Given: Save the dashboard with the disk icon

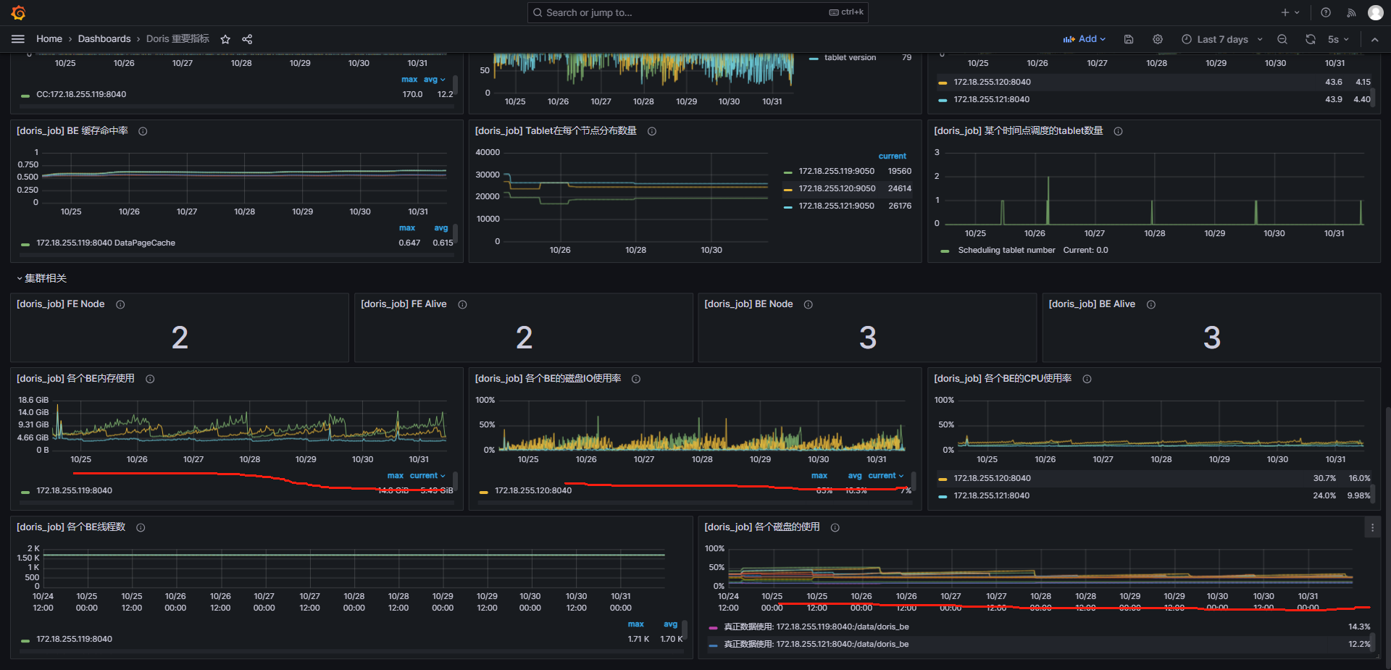Looking at the screenshot, I should [x=1129, y=39].
